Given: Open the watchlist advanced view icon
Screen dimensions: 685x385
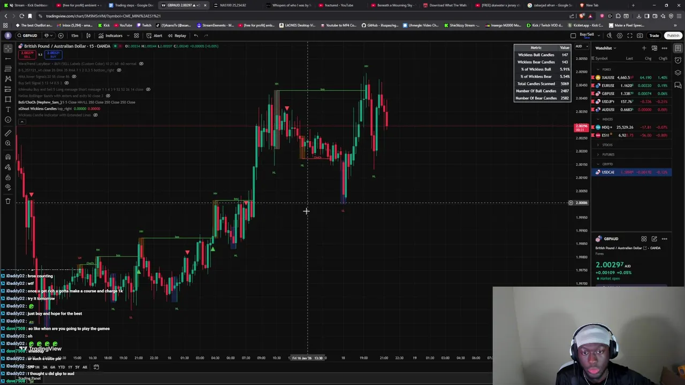Looking at the screenshot, I should tap(654, 48).
